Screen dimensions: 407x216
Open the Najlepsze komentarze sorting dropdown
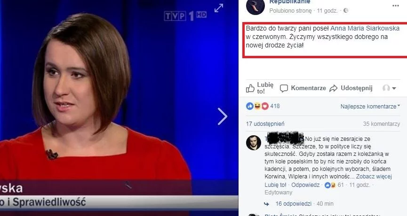[370, 106]
